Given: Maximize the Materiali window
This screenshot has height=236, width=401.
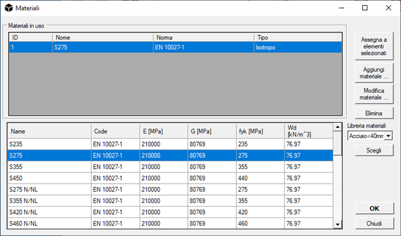Looking at the screenshot, I should pos(365,8).
